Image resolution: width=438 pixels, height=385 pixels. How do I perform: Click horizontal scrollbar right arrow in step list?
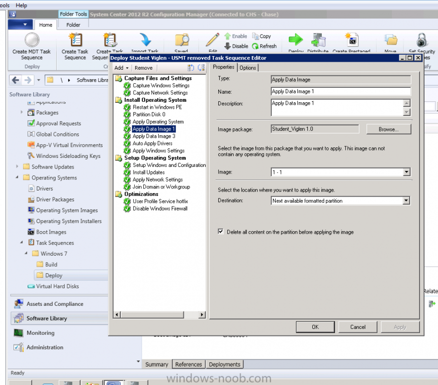pos(202,315)
